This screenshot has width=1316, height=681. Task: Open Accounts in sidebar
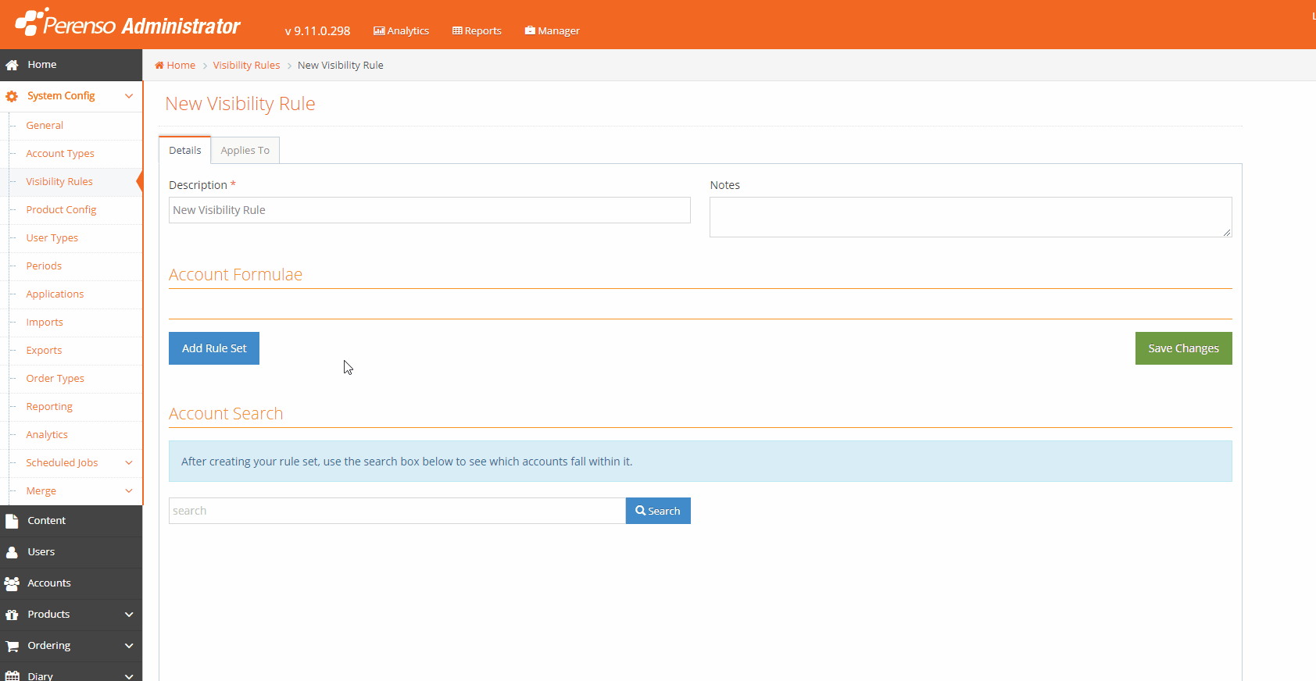pyautogui.click(x=71, y=583)
